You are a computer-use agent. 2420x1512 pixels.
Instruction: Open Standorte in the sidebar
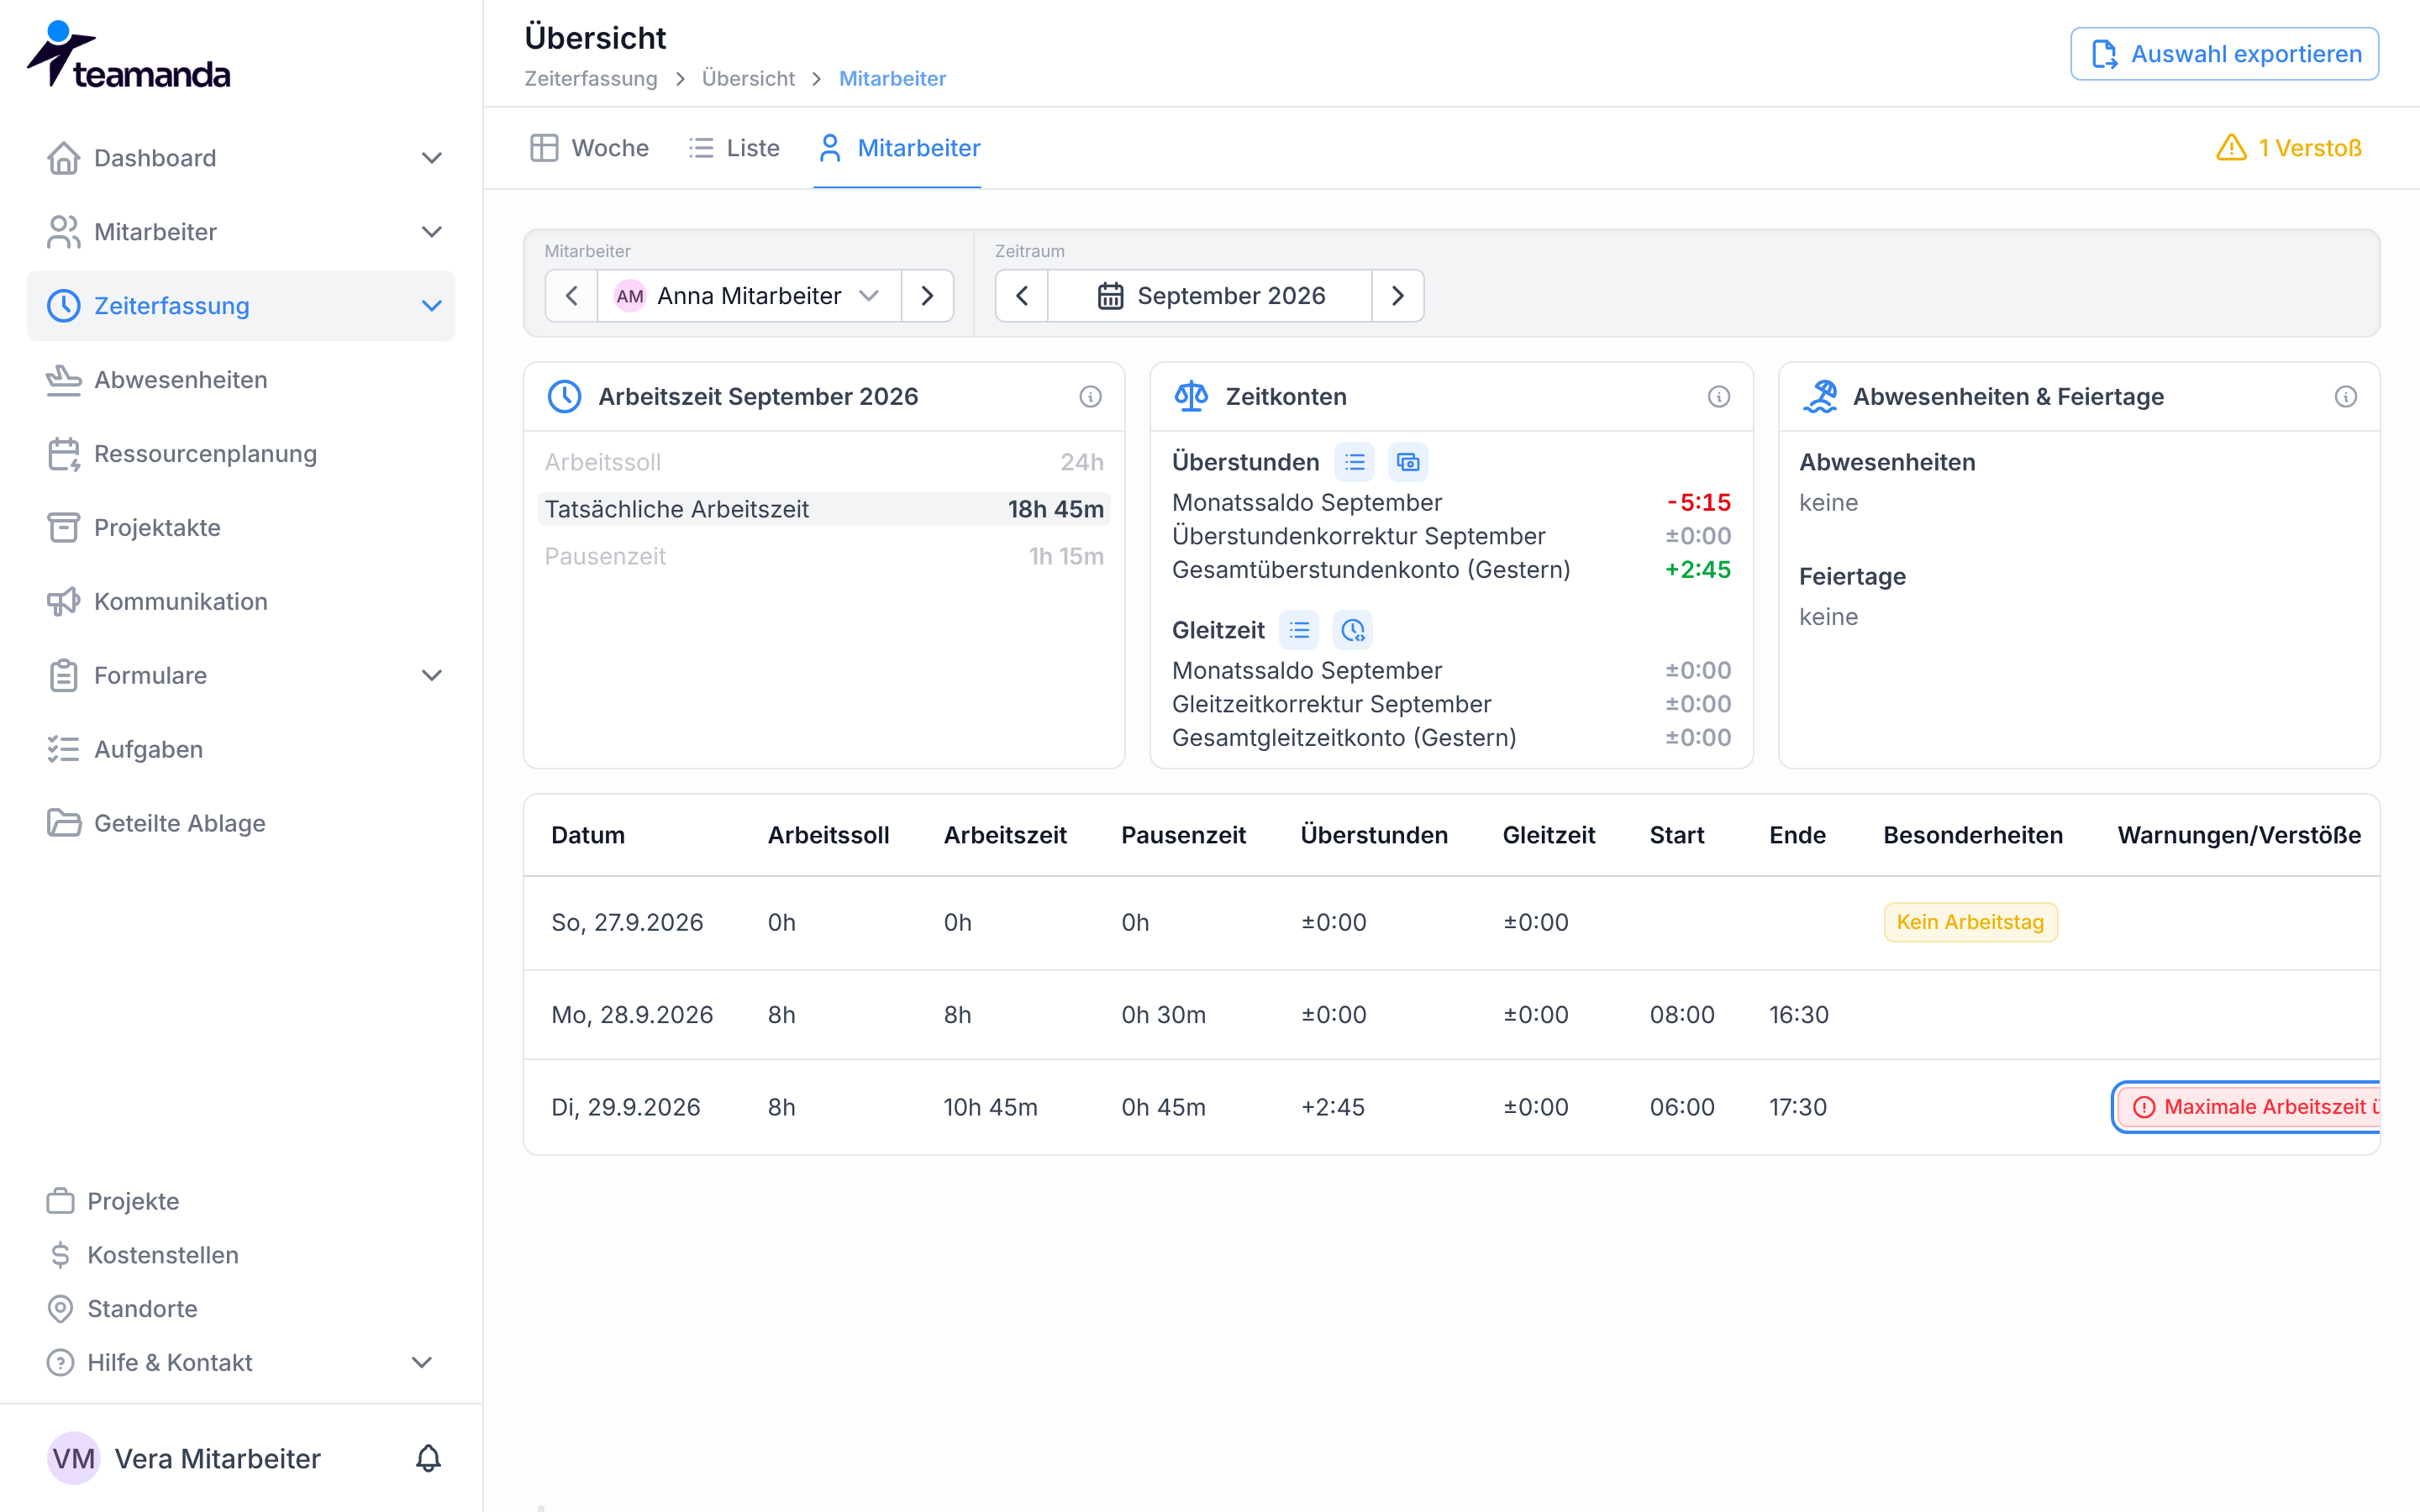122,1309
